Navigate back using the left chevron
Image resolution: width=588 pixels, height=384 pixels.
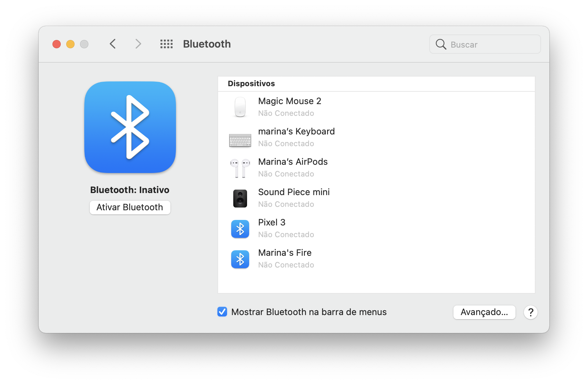(x=112, y=44)
